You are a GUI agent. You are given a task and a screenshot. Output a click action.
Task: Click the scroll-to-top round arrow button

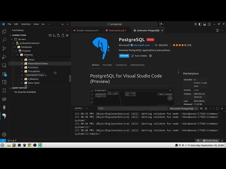point(170,98)
